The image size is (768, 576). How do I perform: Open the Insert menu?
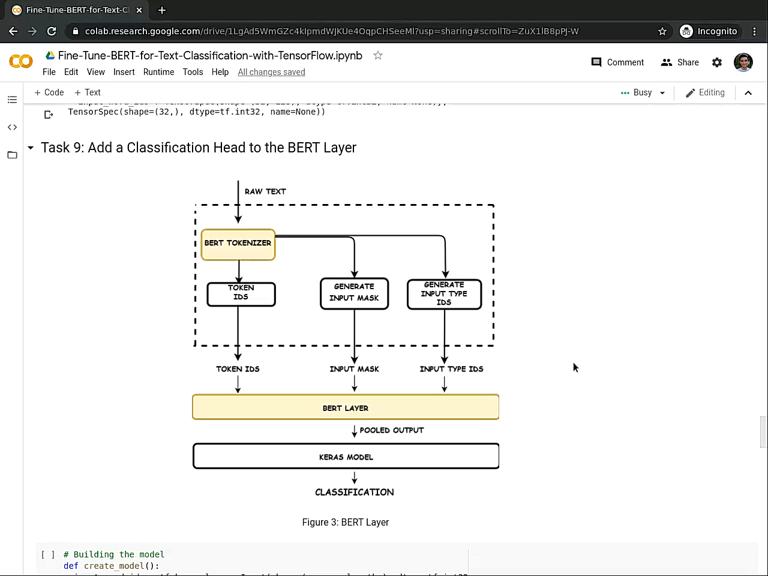click(124, 72)
